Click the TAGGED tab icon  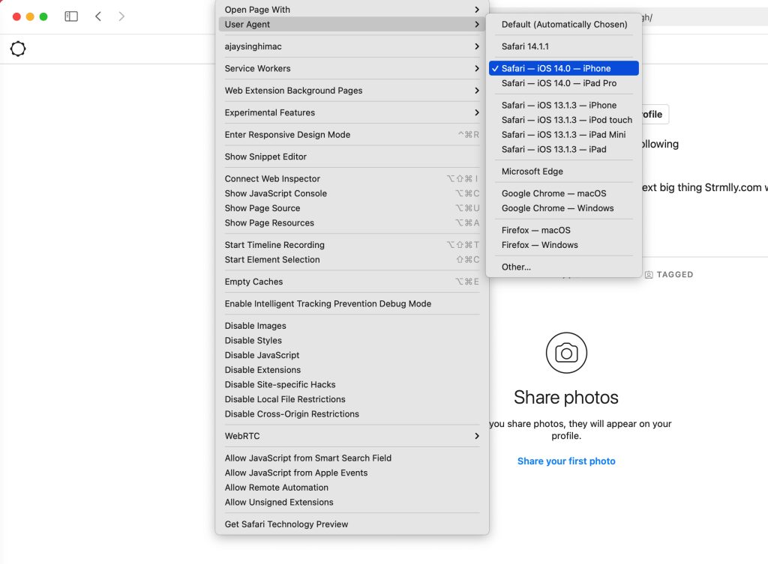649,275
